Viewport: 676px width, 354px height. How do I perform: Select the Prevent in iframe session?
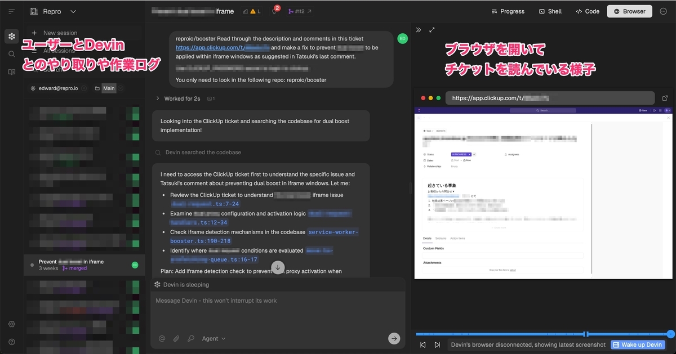point(84,265)
